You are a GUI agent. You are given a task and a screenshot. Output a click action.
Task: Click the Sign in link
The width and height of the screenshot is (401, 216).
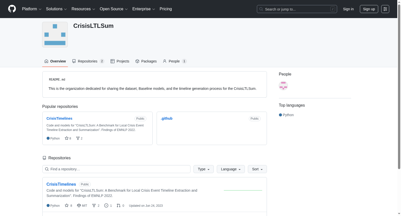pos(348,9)
